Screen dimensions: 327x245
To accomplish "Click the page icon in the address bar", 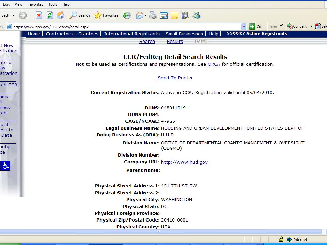I will (9, 27).
